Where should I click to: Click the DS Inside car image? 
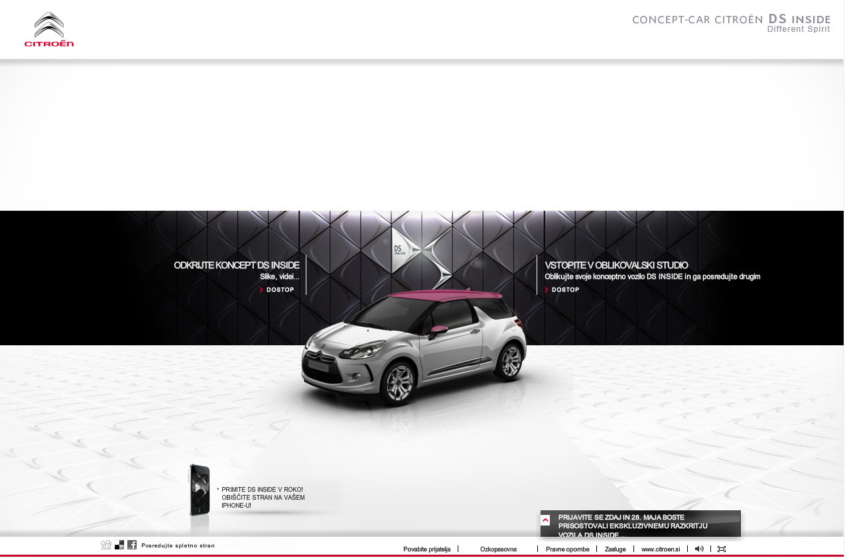pyautogui.click(x=414, y=347)
